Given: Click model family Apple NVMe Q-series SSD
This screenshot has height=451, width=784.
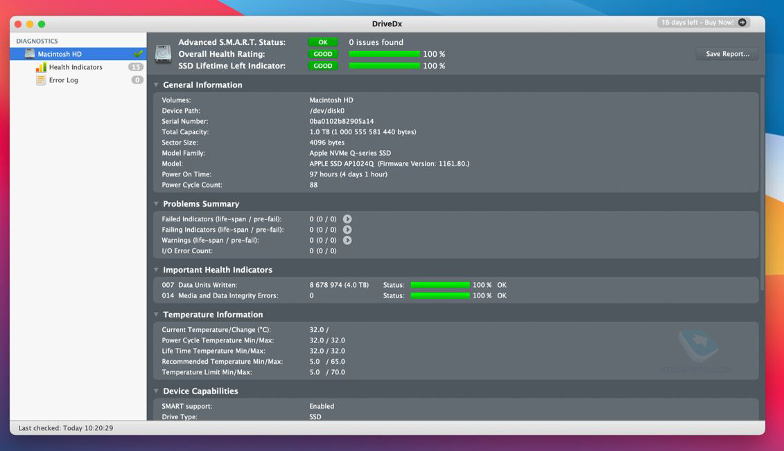Looking at the screenshot, I should pyautogui.click(x=350, y=153).
